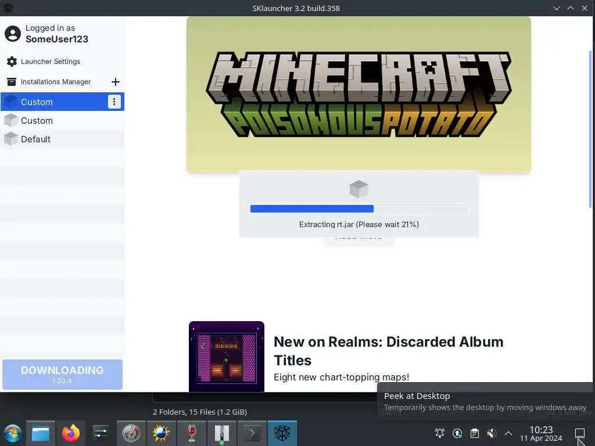The image size is (595, 446).
Task: Click the Downloading 1.20.4 button
Action: pyautogui.click(x=62, y=375)
